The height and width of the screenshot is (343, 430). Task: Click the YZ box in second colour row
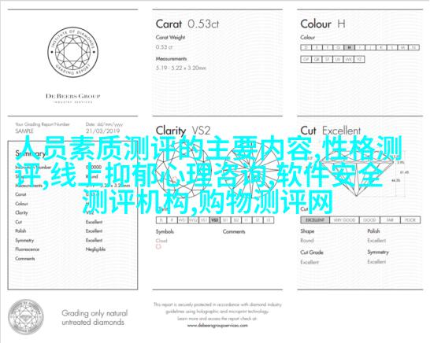[359, 59]
